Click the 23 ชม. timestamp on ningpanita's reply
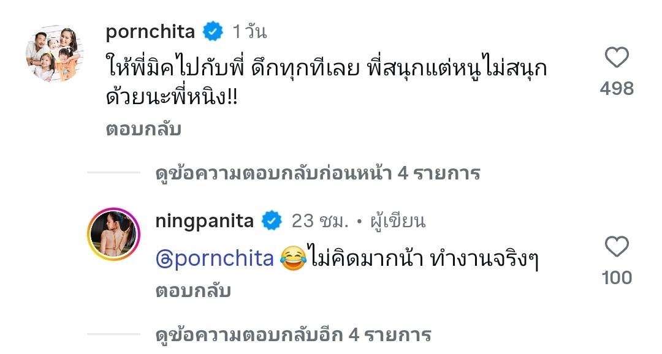Screen dimensions: 662x354 tap(321, 221)
